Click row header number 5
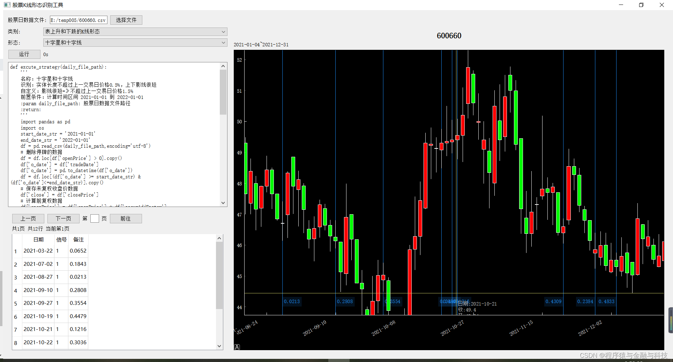This screenshot has height=362, width=673. coord(16,304)
